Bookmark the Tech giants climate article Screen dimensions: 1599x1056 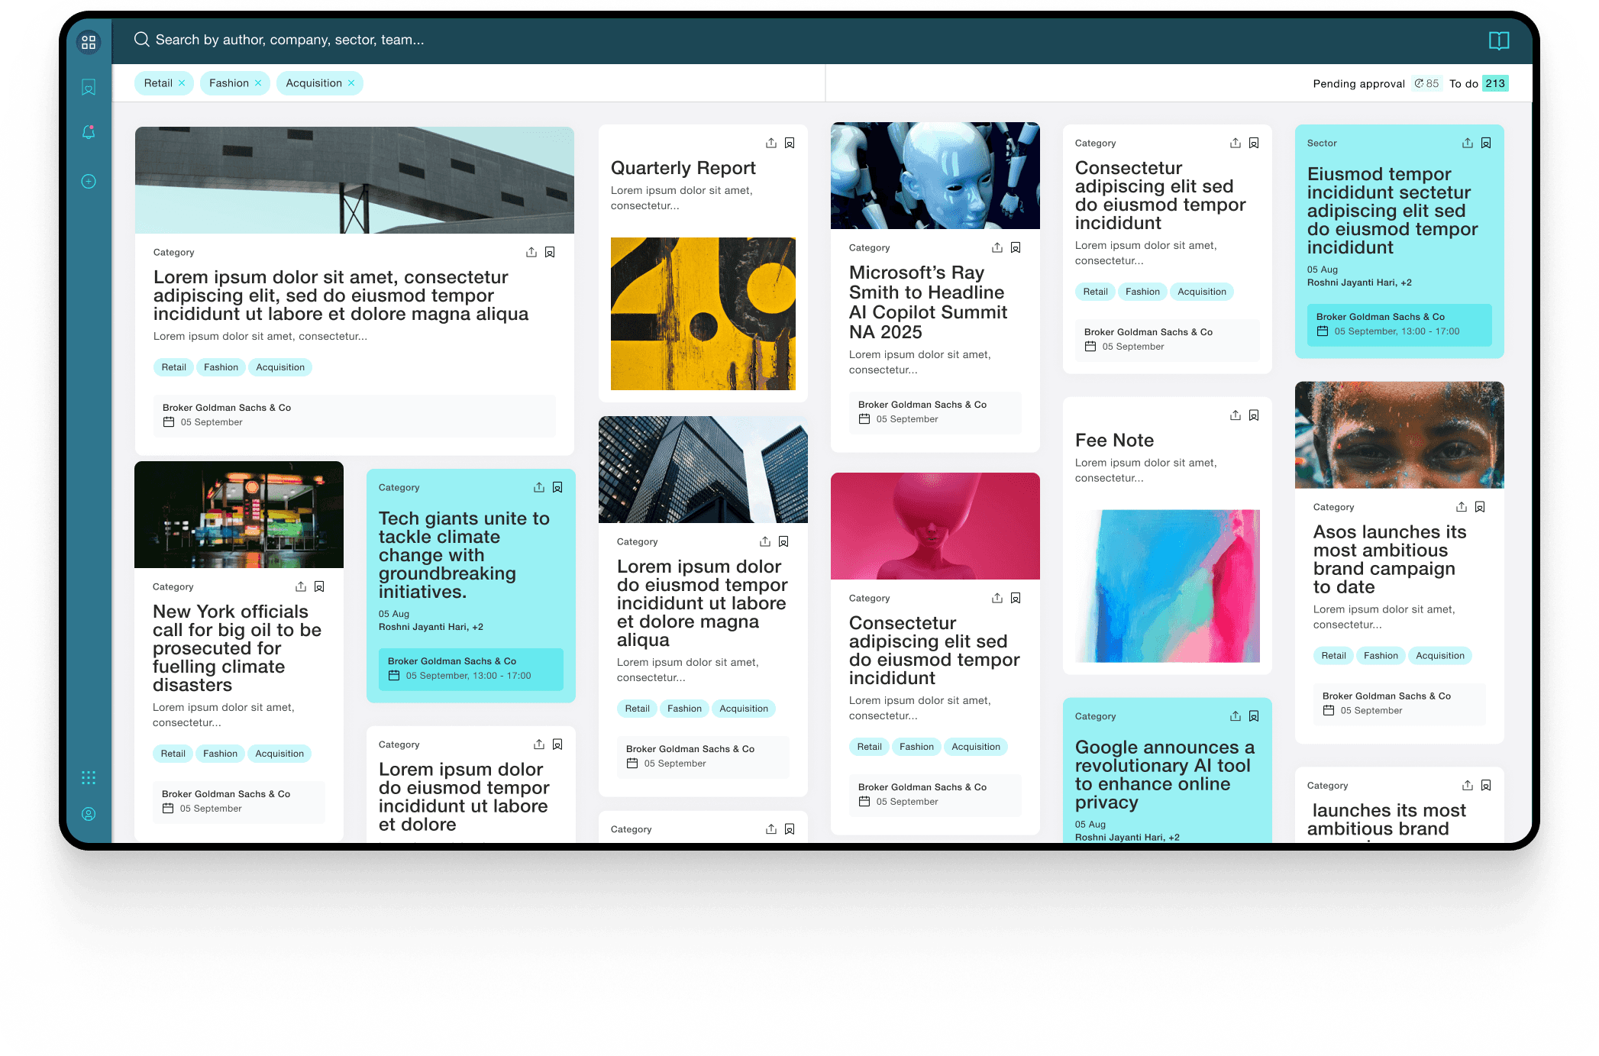(557, 487)
